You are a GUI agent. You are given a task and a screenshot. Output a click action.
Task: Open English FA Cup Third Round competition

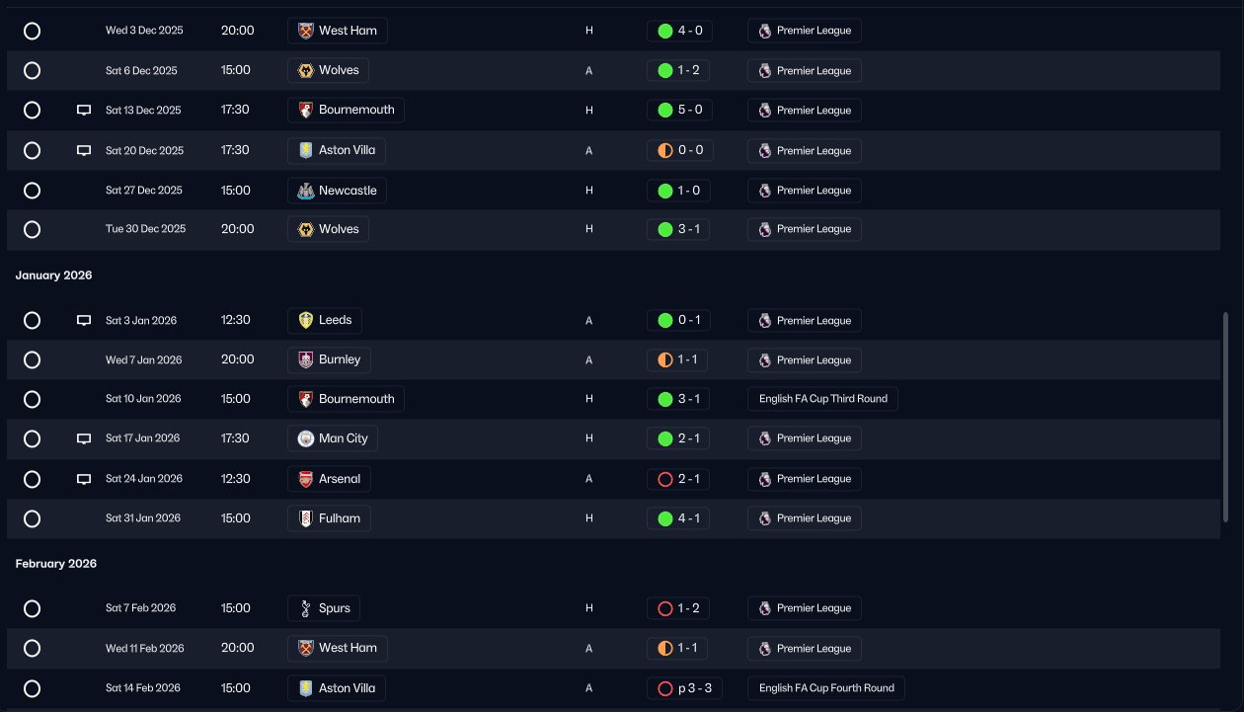[822, 399]
